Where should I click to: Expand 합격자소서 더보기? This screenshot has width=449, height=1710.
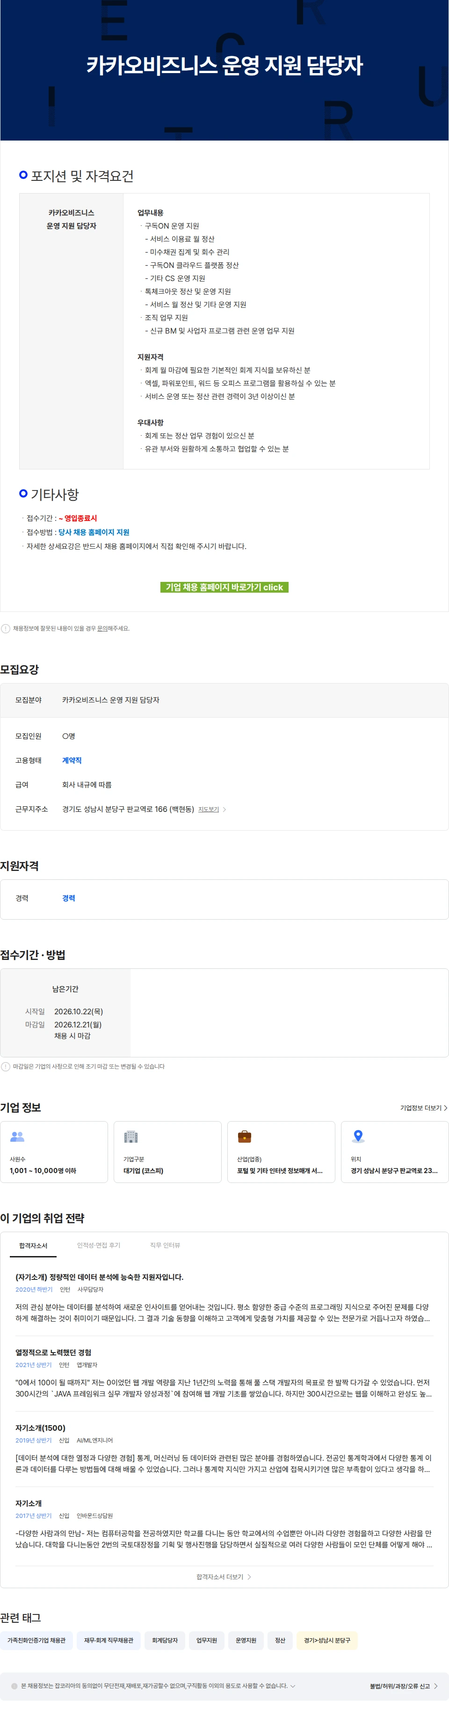224,1576
